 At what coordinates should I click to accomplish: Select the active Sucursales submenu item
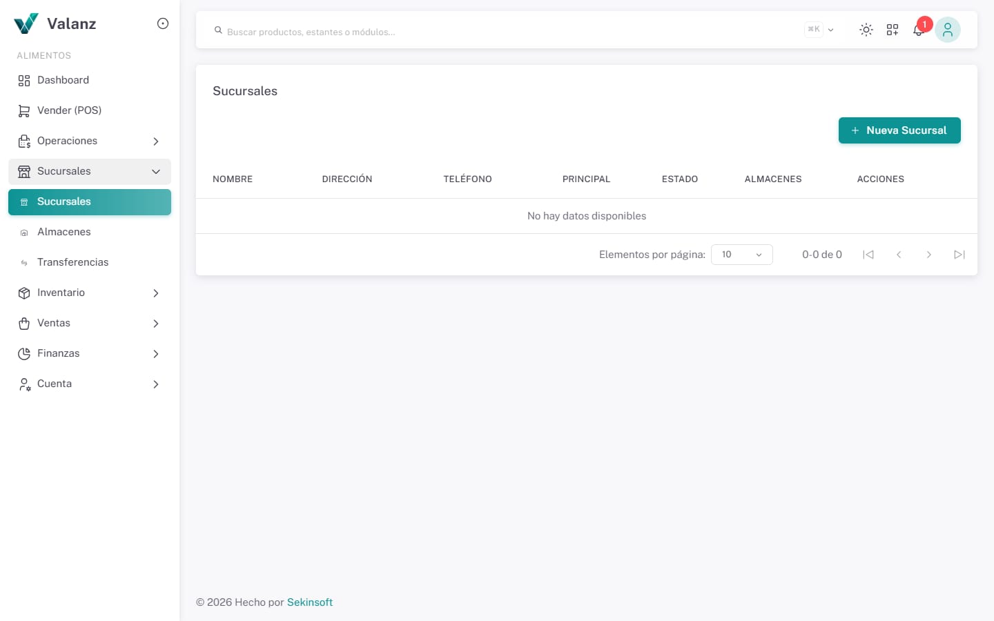[90, 202]
